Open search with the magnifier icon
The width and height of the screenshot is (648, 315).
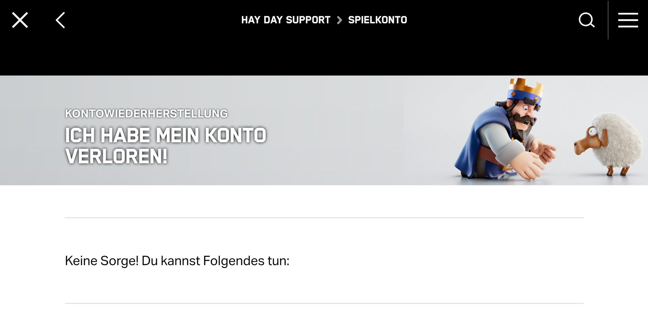(587, 20)
